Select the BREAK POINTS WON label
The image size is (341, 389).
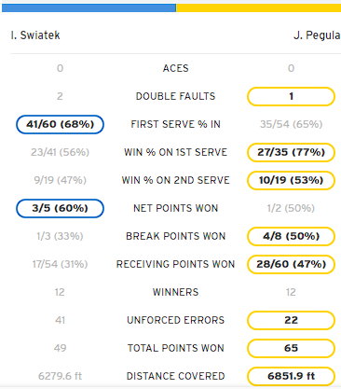click(x=175, y=236)
